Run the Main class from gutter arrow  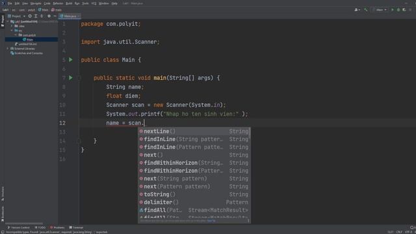71,60
